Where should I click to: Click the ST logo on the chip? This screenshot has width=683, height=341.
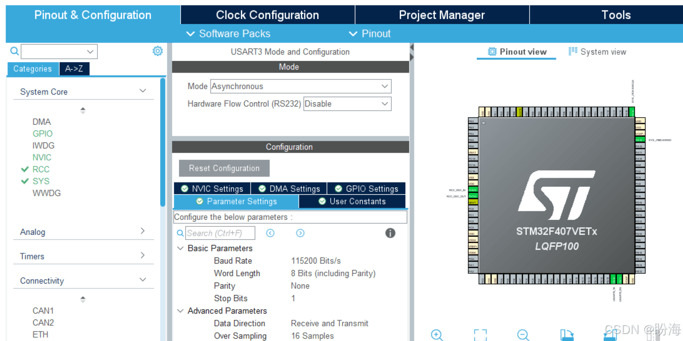(x=556, y=194)
